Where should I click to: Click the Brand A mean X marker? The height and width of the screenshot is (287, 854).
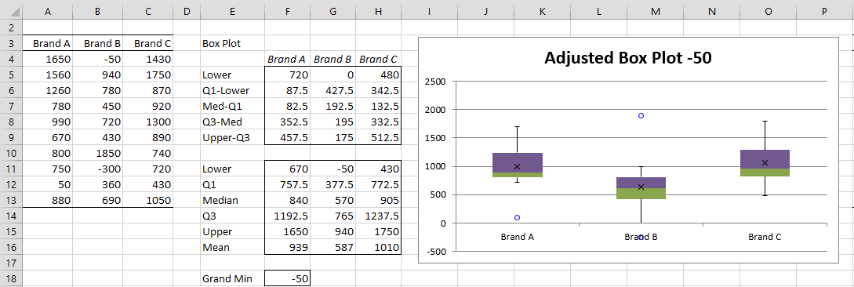(517, 167)
